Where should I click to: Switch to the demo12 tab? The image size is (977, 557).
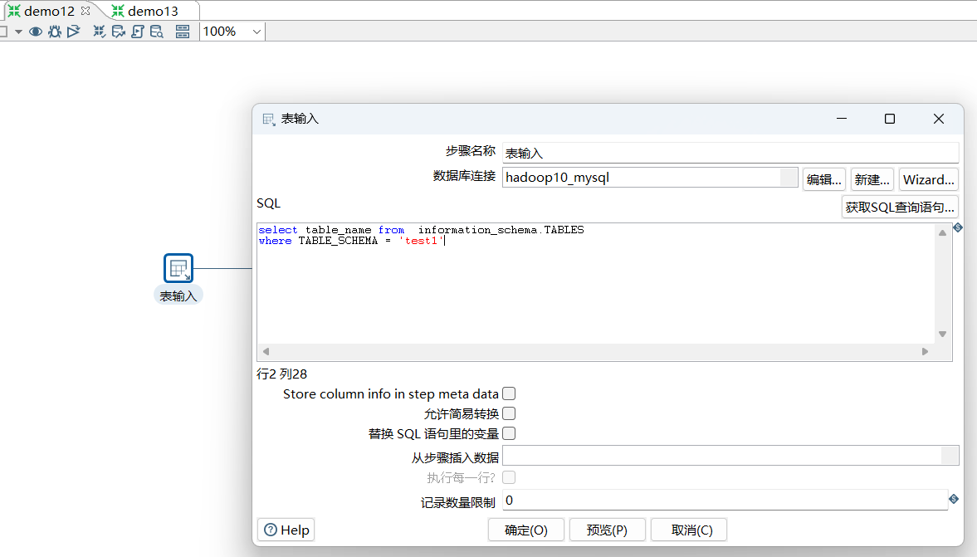49,11
